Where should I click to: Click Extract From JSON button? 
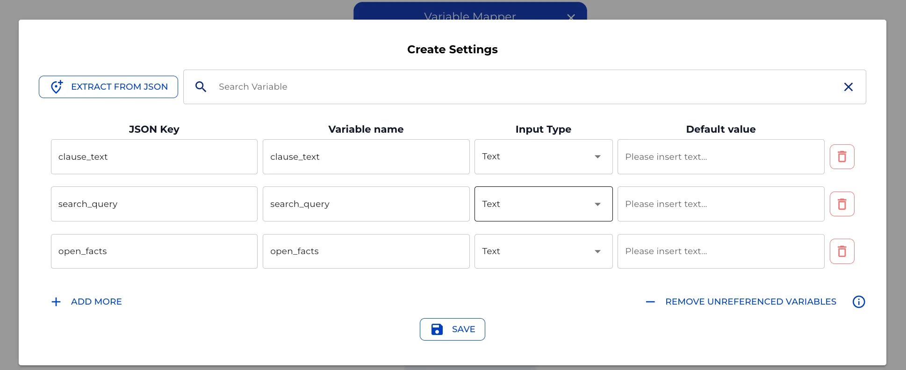[x=108, y=87]
